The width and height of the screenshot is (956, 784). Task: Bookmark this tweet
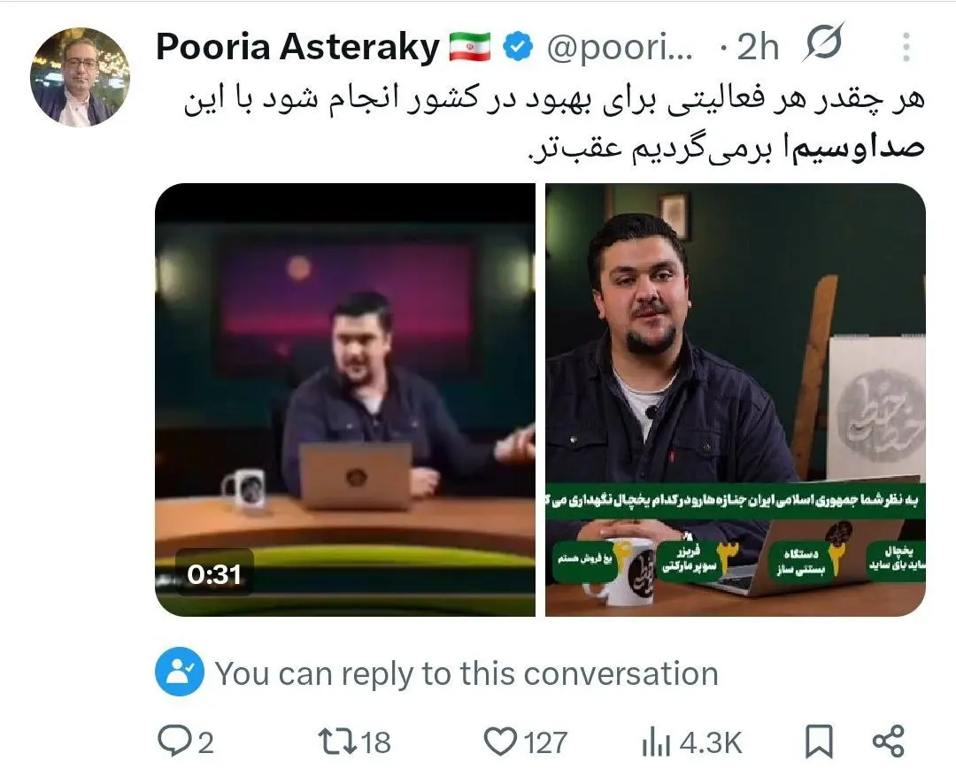coord(819,742)
